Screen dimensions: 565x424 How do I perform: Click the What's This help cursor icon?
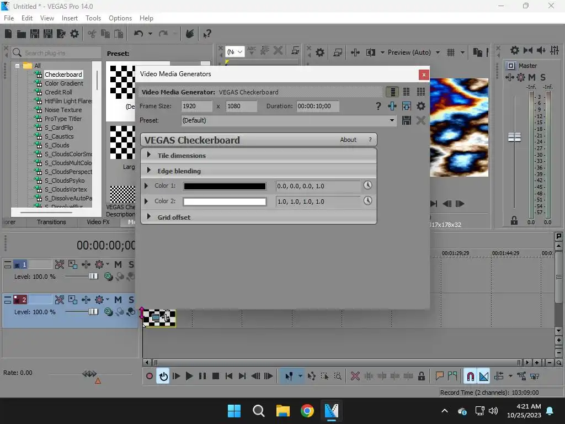(207, 34)
